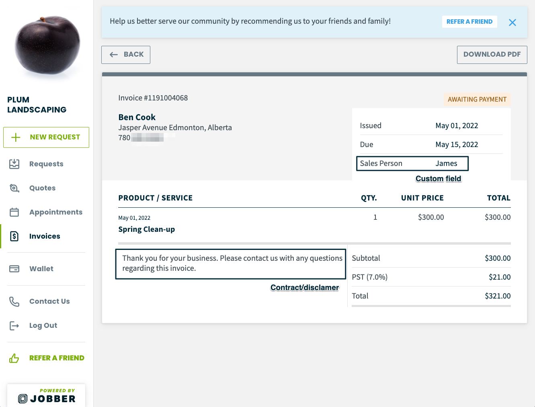Click the line item total $300.00
The width and height of the screenshot is (535, 407).
pyautogui.click(x=498, y=217)
